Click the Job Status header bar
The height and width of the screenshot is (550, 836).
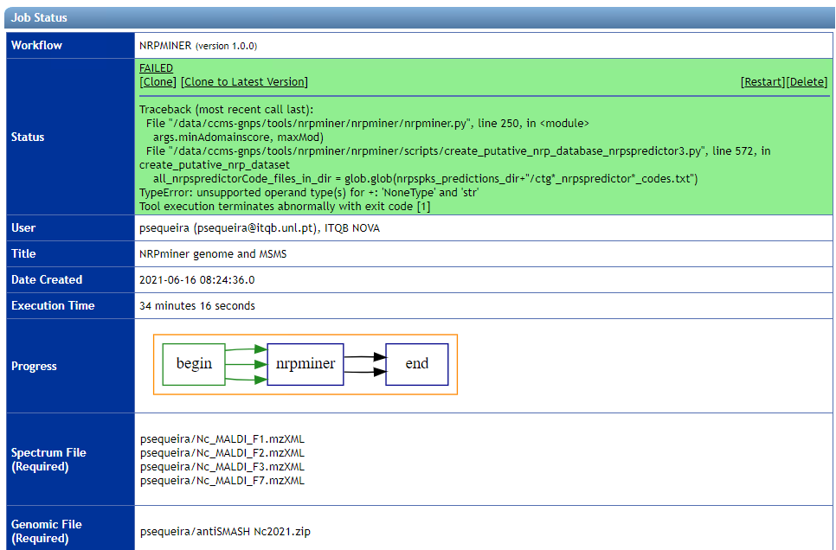coord(418,17)
